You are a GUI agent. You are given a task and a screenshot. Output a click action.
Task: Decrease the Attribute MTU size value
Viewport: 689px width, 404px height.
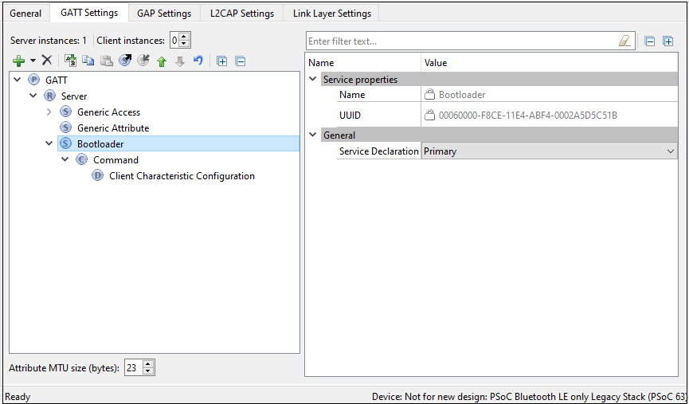point(148,371)
